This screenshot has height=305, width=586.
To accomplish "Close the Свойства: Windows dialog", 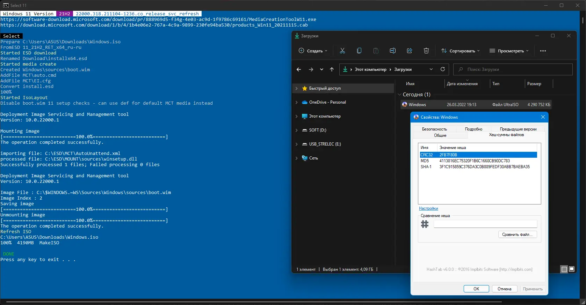I will (543, 117).
